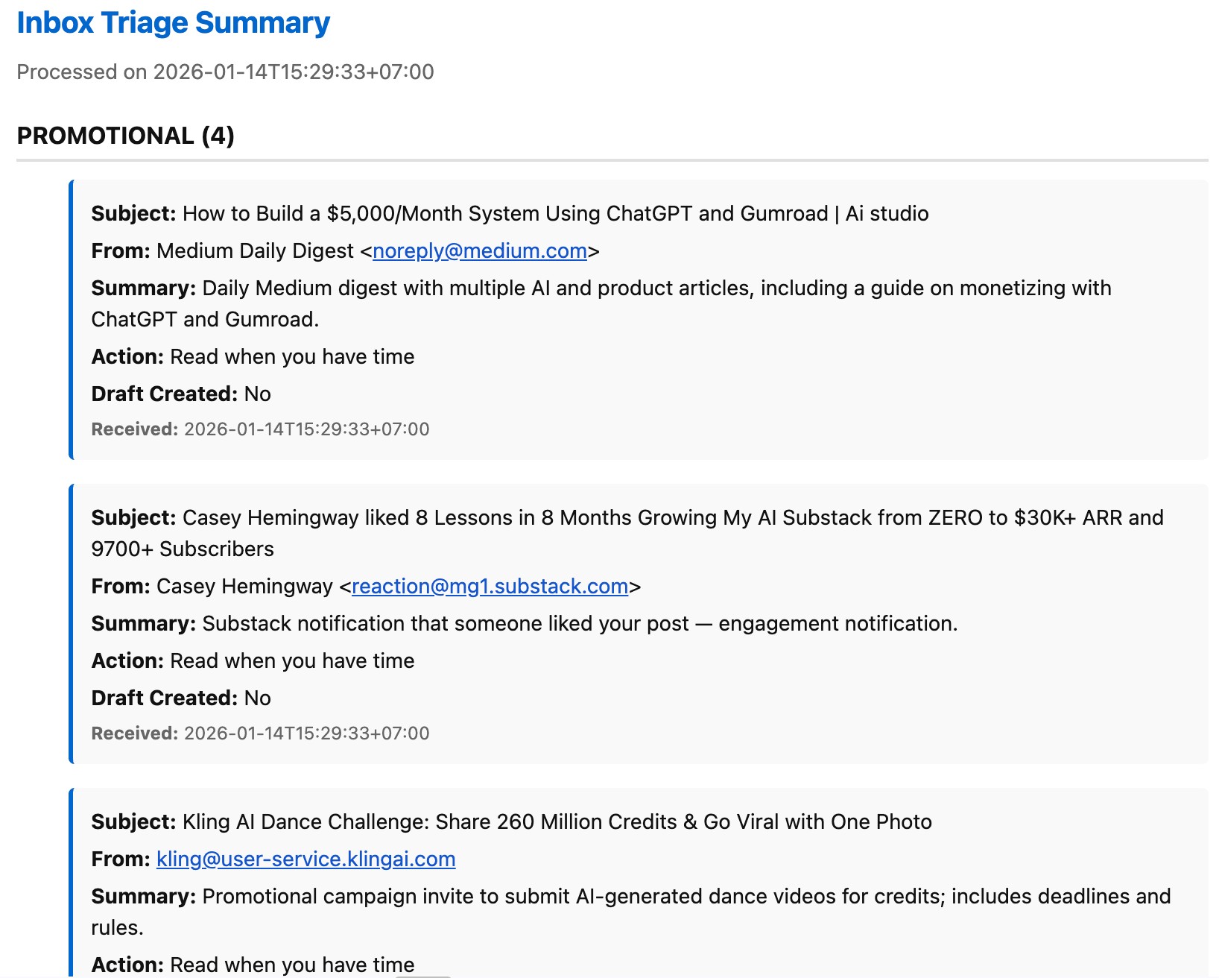Viewport: 1219px width, 978px height.
Task: Select the Action line in the Substack card
Action: tap(253, 661)
